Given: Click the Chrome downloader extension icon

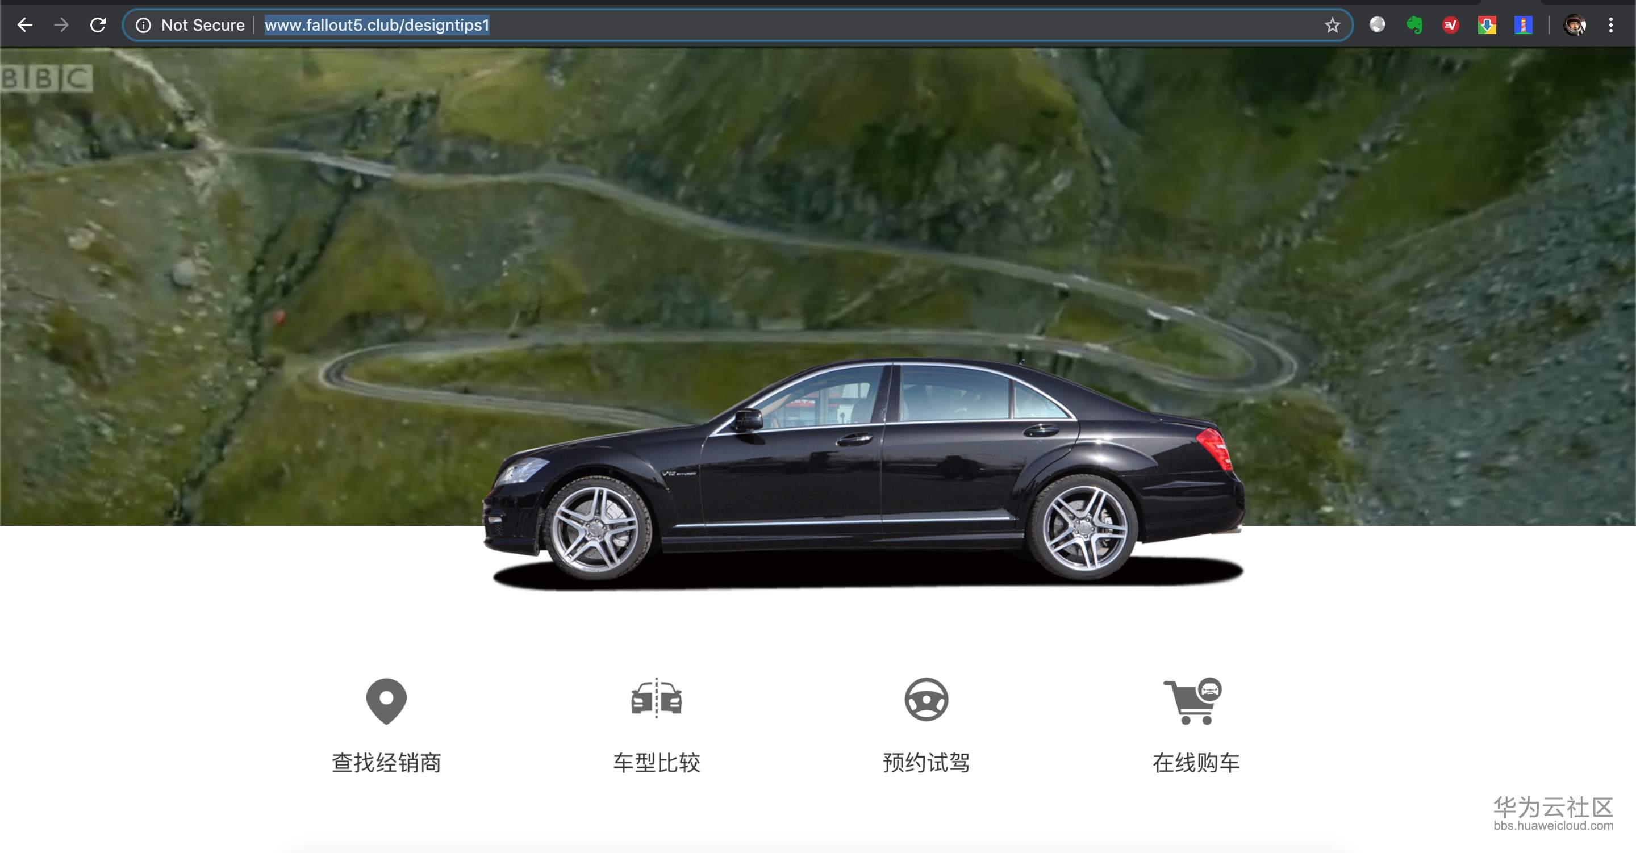Looking at the screenshot, I should tap(1487, 26).
